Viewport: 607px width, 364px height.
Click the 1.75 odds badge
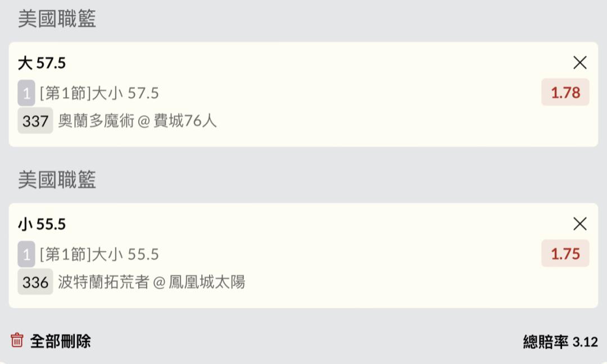coord(565,254)
